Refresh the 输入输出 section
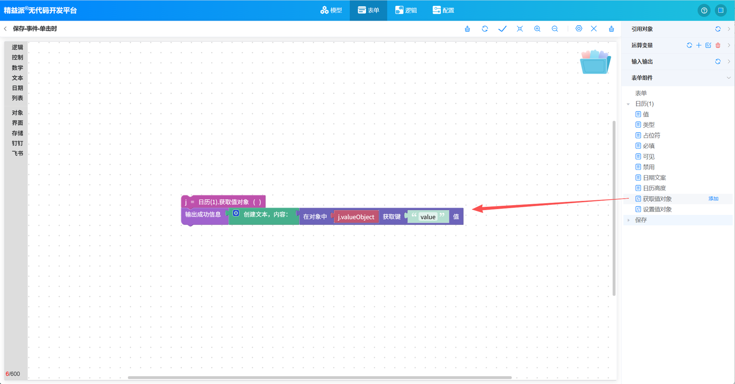This screenshot has height=384, width=735. coord(718,62)
